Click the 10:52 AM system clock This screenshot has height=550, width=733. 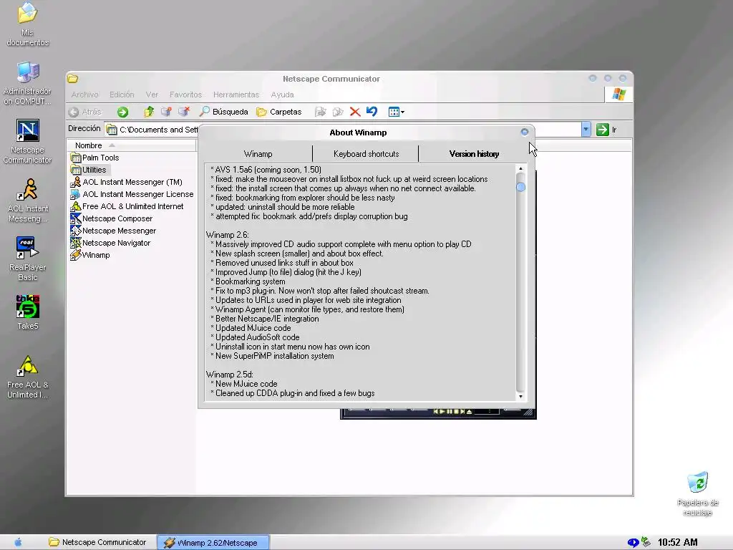coord(677,542)
